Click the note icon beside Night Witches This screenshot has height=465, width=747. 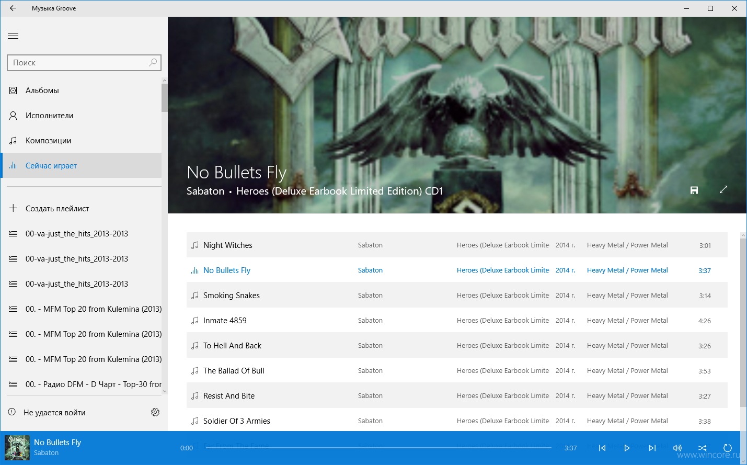tap(195, 245)
